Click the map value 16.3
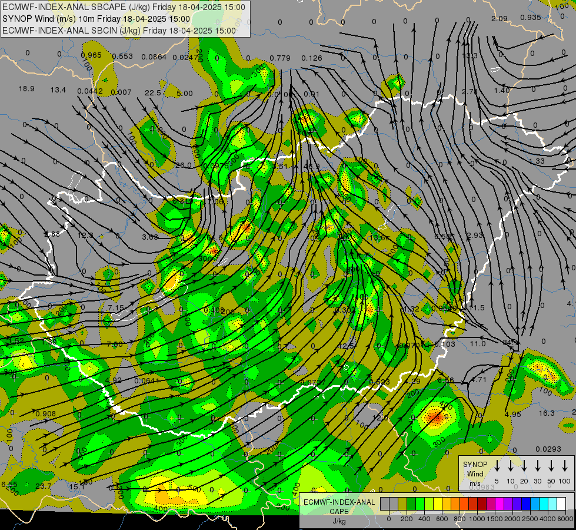The height and width of the screenshot is (530, 576). pyautogui.click(x=547, y=413)
